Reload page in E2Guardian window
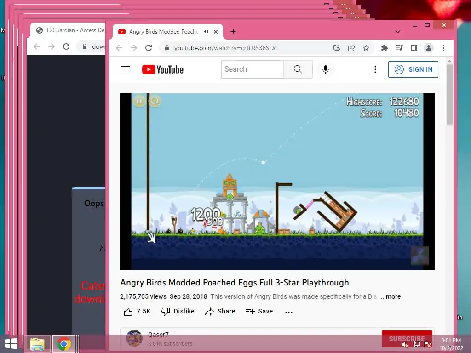Image resolution: width=471 pixels, height=353 pixels. pyautogui.click(x=66, y=46)
